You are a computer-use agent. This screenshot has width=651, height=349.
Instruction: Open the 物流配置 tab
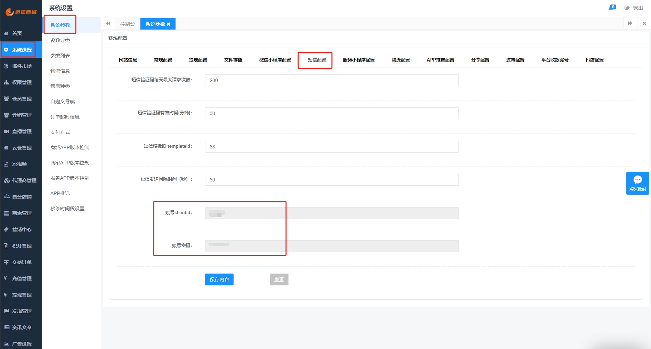pos(401,60)
